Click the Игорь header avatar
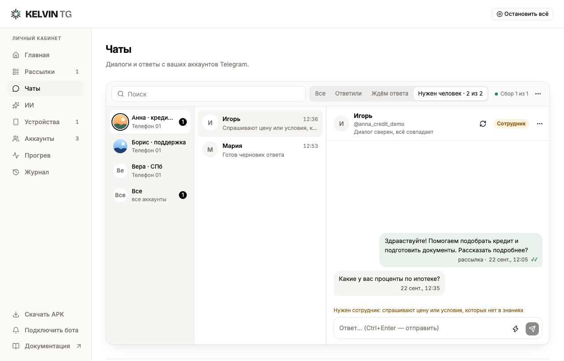Image resolution: width=564 pixels, height=361 pixels. [x=341, y=124]
